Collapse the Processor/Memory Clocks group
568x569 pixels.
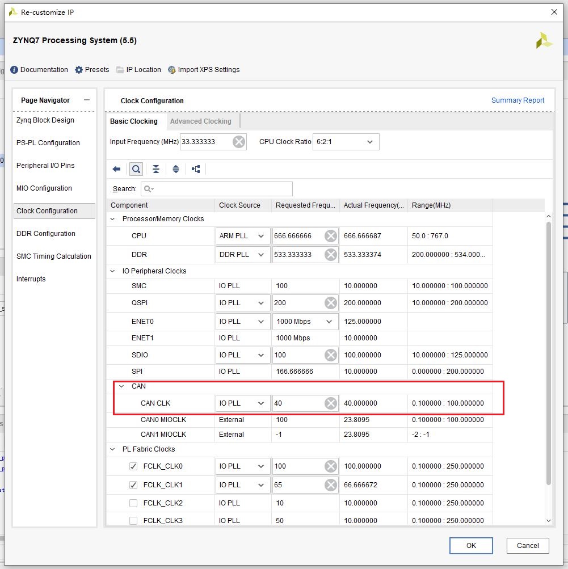click(x=112, y=219)
